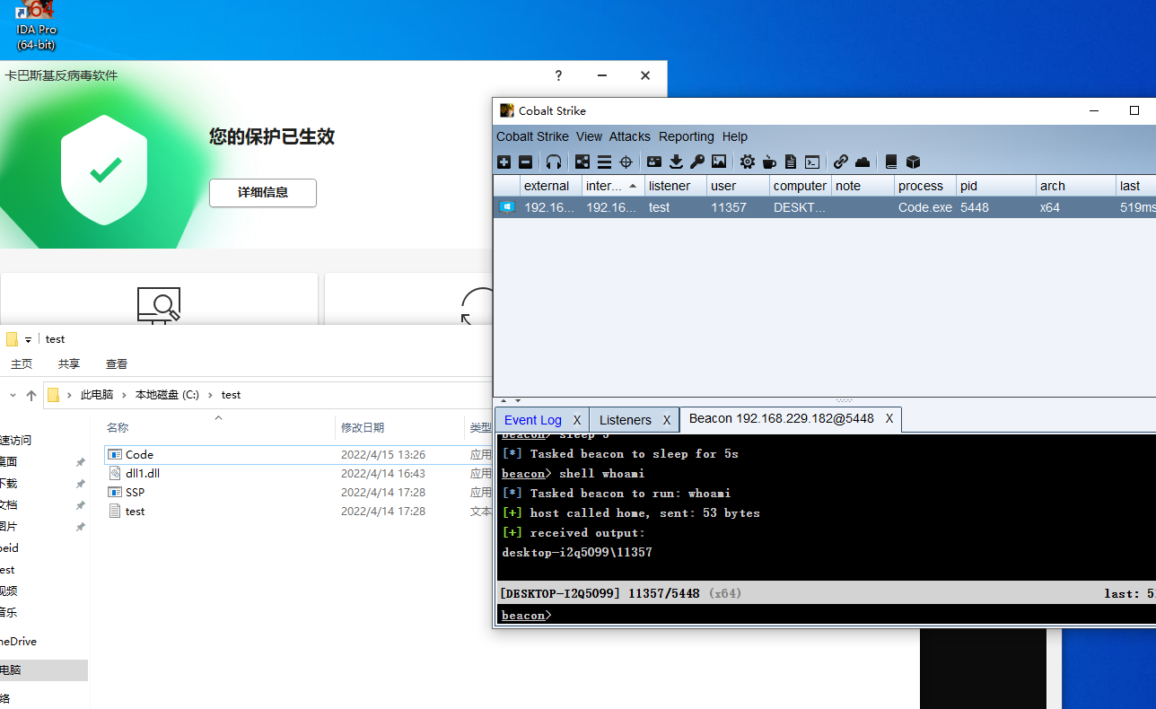1156x709 pixels.
Task: Open the web log console icon
Action: coord(811,162)
